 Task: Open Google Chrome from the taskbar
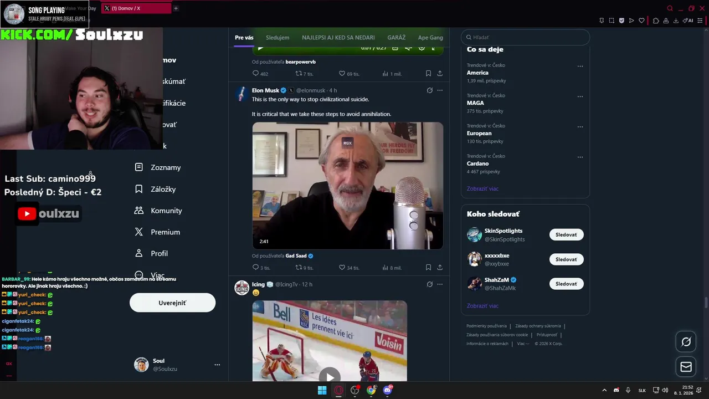[x=371, y=390]
